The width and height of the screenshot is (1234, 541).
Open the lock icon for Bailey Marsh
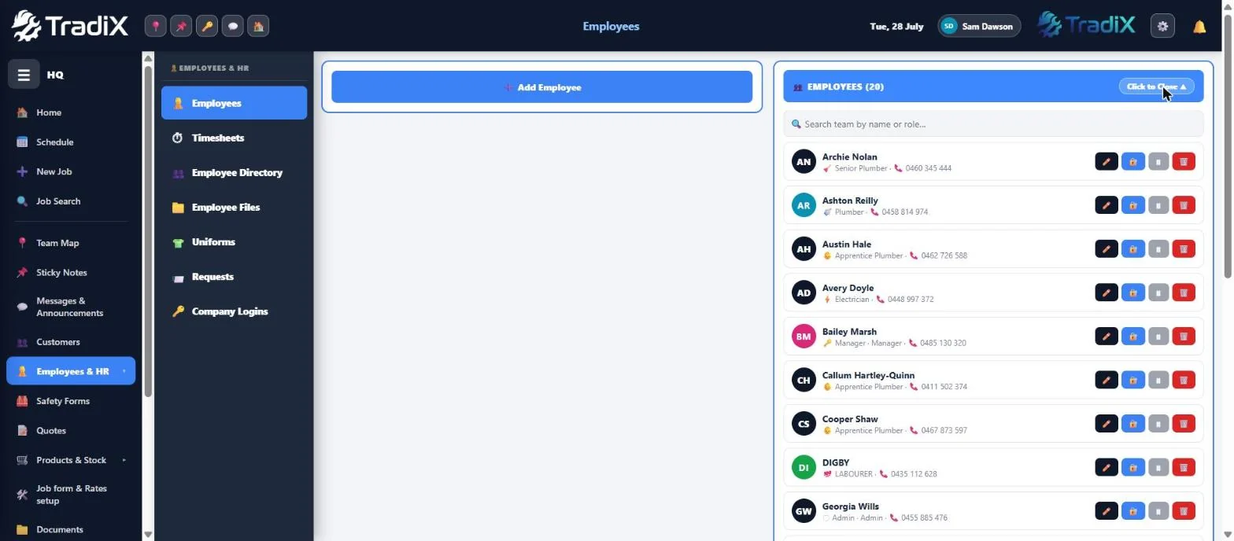pyautogui.click(x=1132, y=337)
